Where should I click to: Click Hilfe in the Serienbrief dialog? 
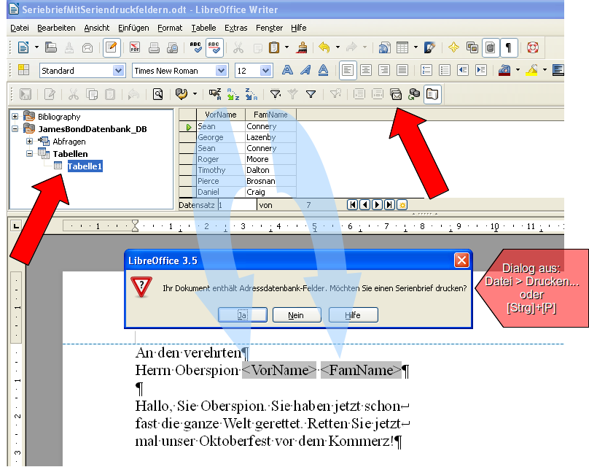353,314
